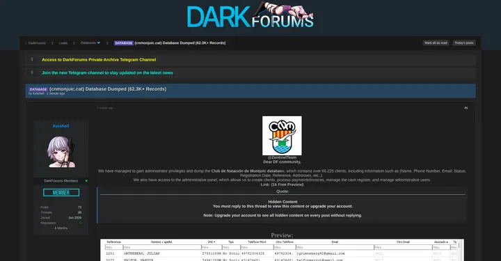Open the cnmonjuic.cat thread title

pyautogui.click(x=108, y=89)
